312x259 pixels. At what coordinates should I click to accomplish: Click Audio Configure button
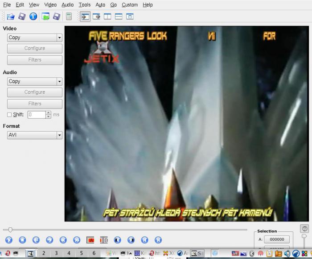click(35, 92)
